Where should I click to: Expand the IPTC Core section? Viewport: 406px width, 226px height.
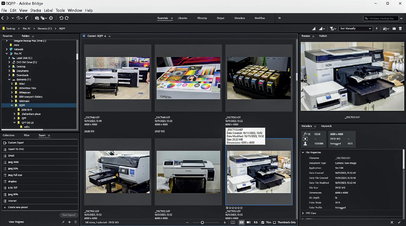click(x=303, y=213)
